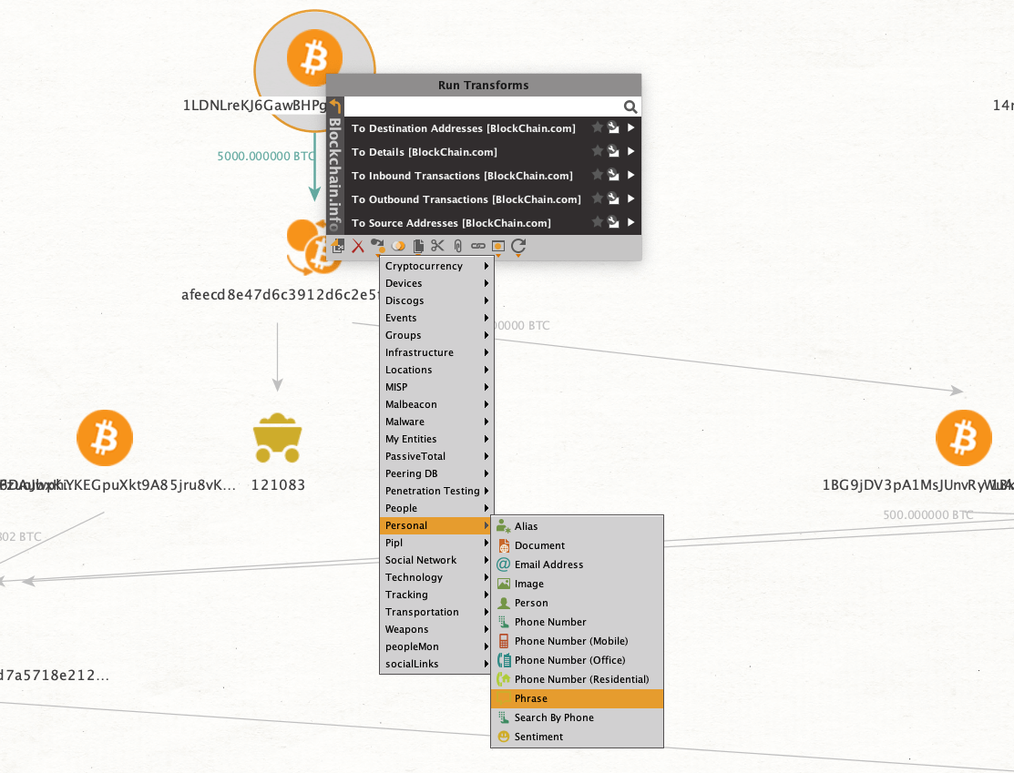
Task: Choose Document entity type
Action: tap(577, 545)
